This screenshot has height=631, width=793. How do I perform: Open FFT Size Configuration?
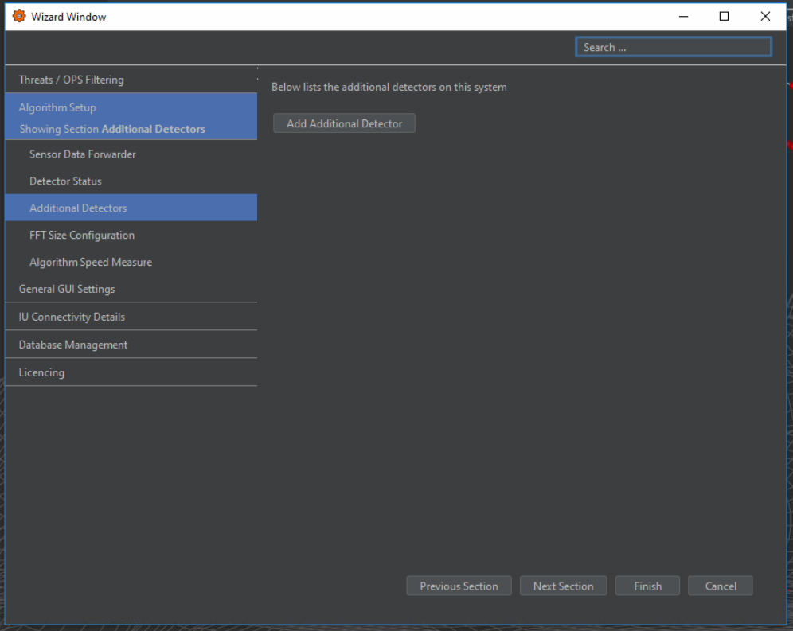pos(82,236)
